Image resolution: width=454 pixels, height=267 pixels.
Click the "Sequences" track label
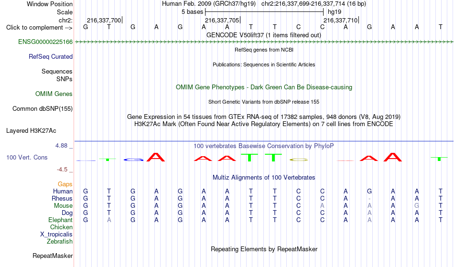tap(57, 71)
